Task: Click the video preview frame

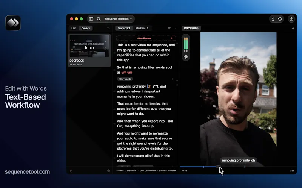Action: point(238,99)
